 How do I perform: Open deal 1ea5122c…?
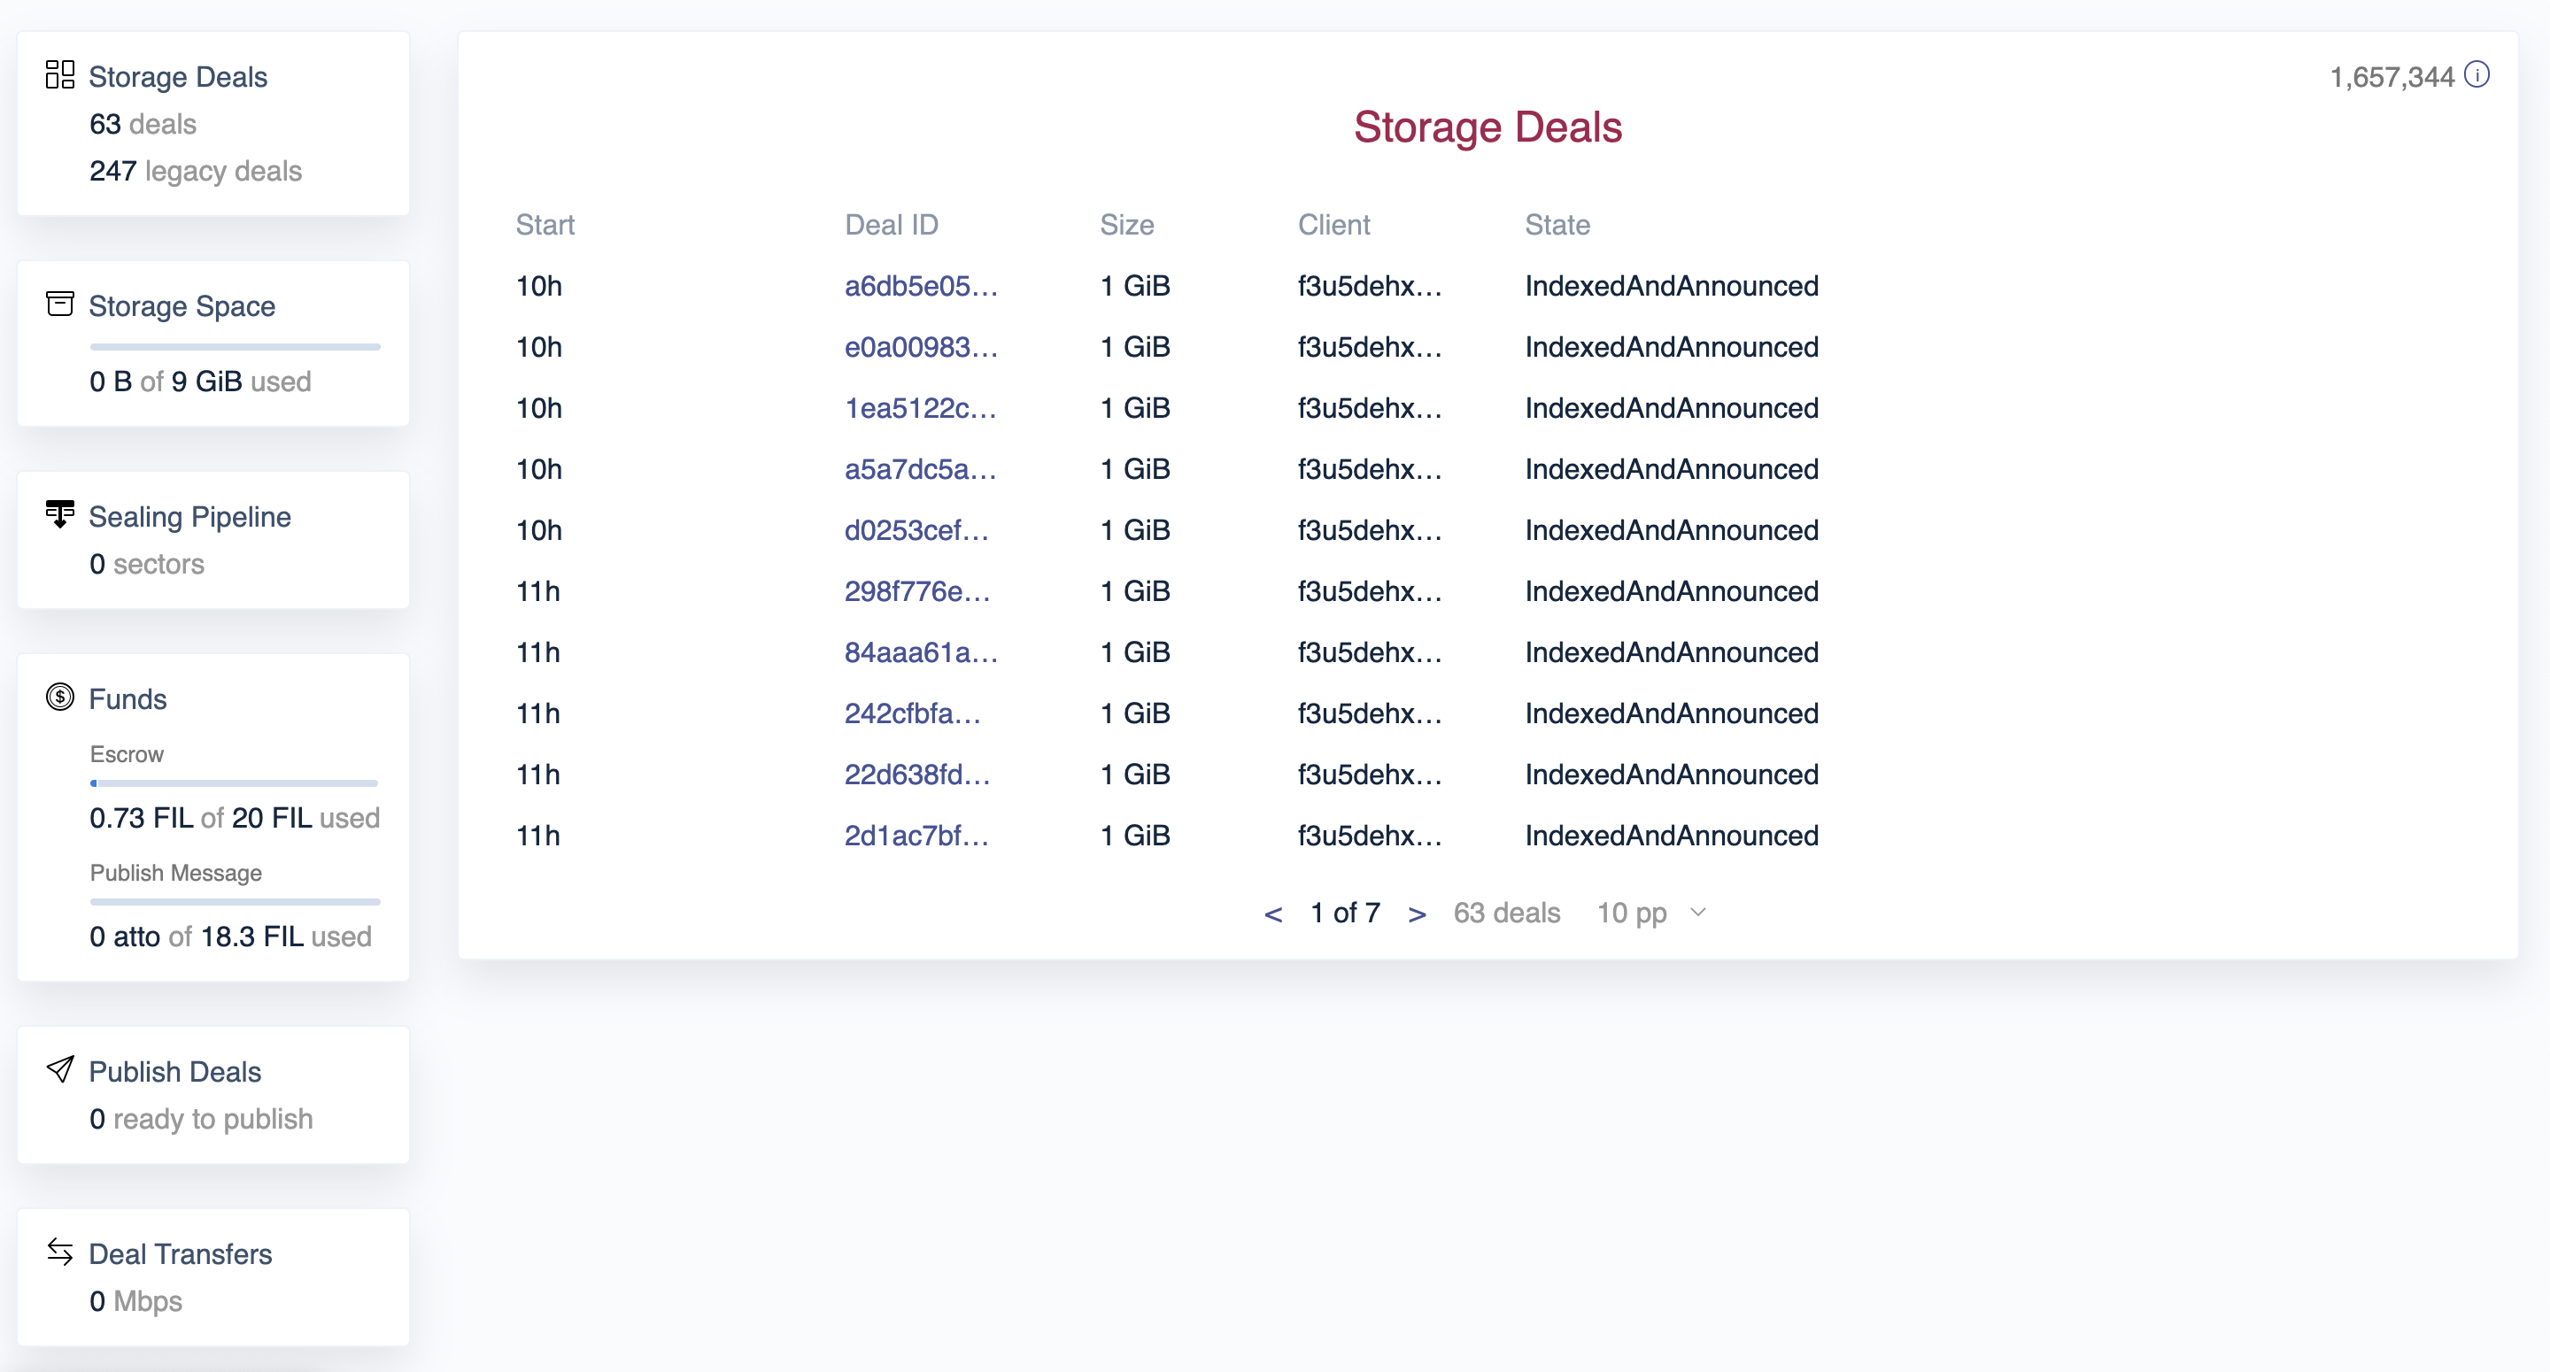[920, 408]
